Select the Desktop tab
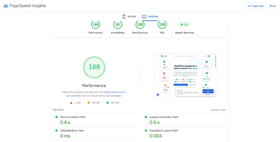The image size is (280, 142). click(150, 16)
